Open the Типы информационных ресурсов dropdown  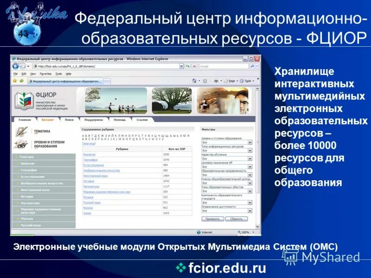[250, 150]
